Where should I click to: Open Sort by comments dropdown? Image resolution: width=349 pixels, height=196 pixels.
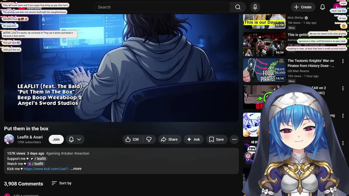click(62, 183)
